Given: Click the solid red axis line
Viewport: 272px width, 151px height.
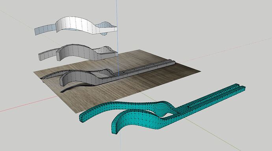Looking at the screenshot, I should pyautogui.click(x=28, y=104).
